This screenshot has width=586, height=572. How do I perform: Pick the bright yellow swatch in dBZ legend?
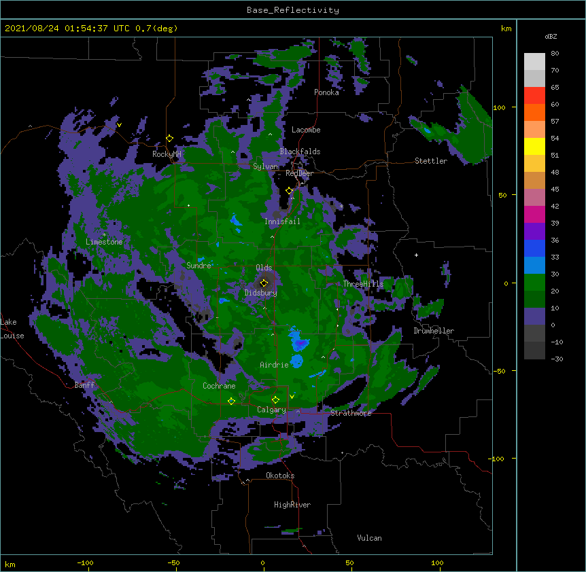pyautogui.click(x=534, y=146)
